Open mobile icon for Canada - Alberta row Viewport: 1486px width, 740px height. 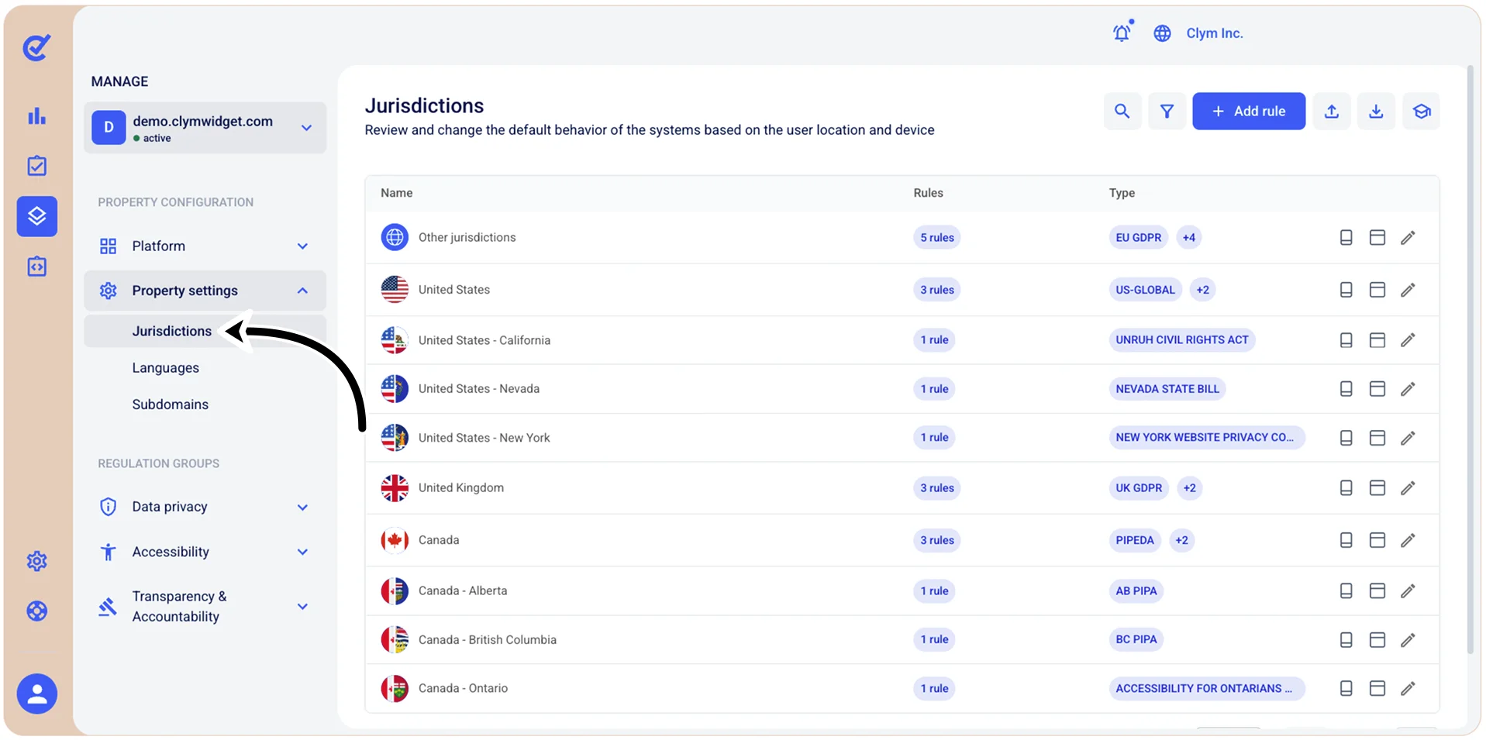click(1346, 591)
